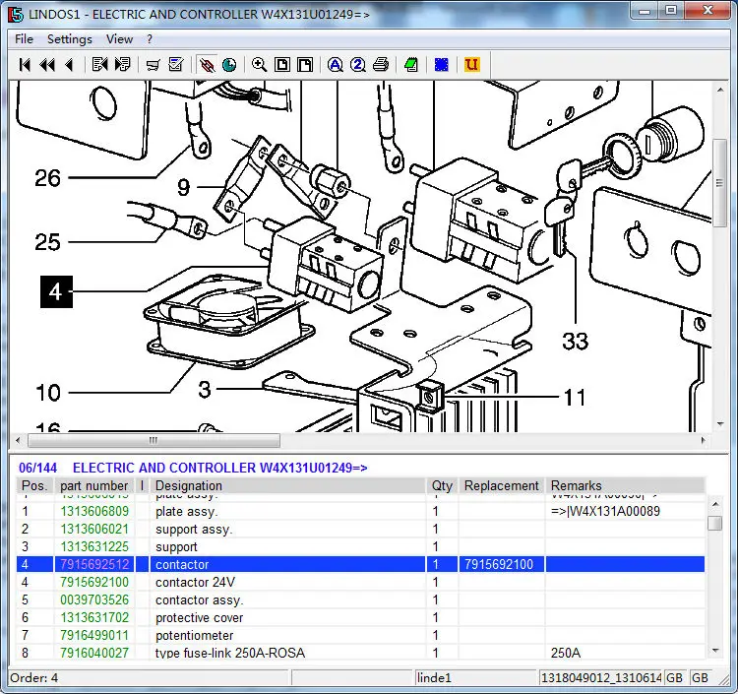The image size is (738, 694).
Task: Click the parts list scrollbar up arrow
Action: tap(715, 504)
